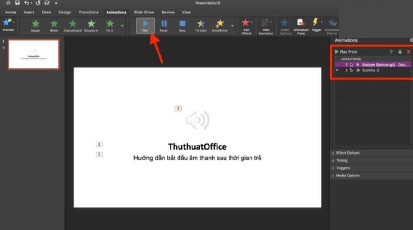Save the presentation with the floppy disk icon
This screenshot has width=413, height=230.
tap(17, 3)
